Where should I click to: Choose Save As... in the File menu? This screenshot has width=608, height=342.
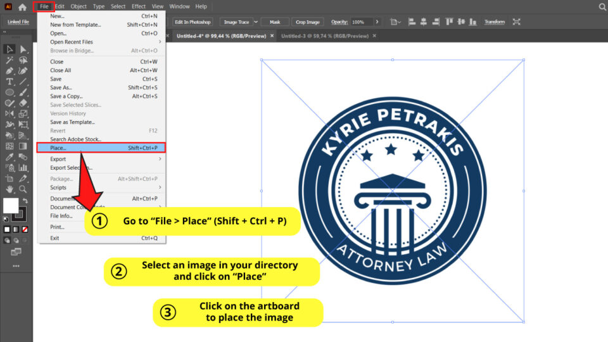(101, 87)
